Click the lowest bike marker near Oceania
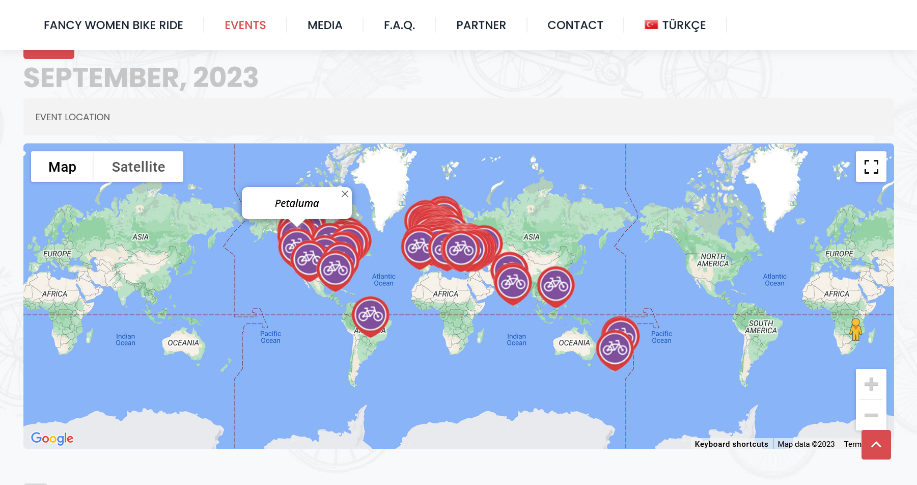917x485 pixels. (614, 349)
